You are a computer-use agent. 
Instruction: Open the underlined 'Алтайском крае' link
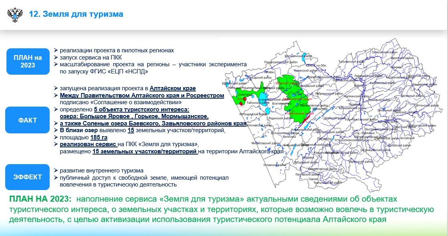click(173, 88)
